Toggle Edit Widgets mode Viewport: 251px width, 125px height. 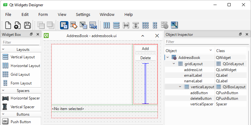pyautogui.click(x=64, y=25)
